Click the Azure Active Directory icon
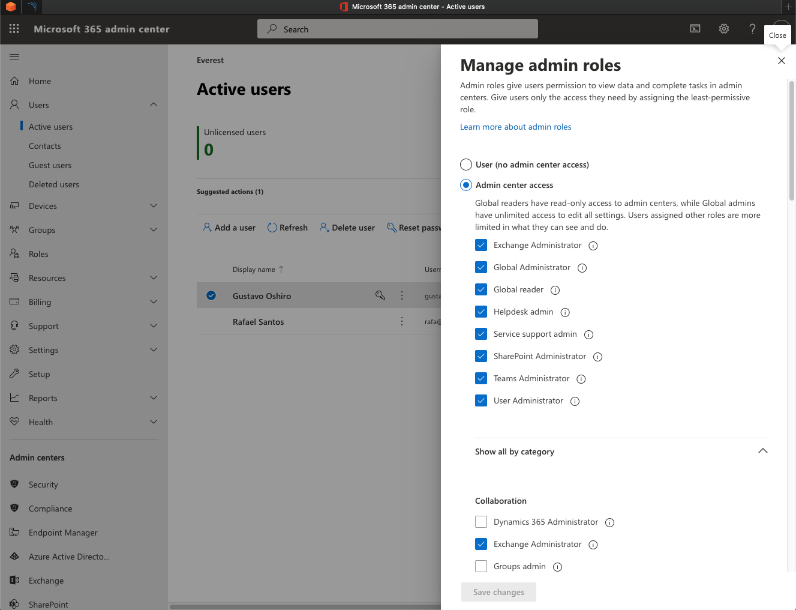Viewport: 796px width, 610px height. coord(15,556)
